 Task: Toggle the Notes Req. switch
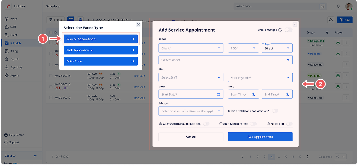click(x=289, y=124)
